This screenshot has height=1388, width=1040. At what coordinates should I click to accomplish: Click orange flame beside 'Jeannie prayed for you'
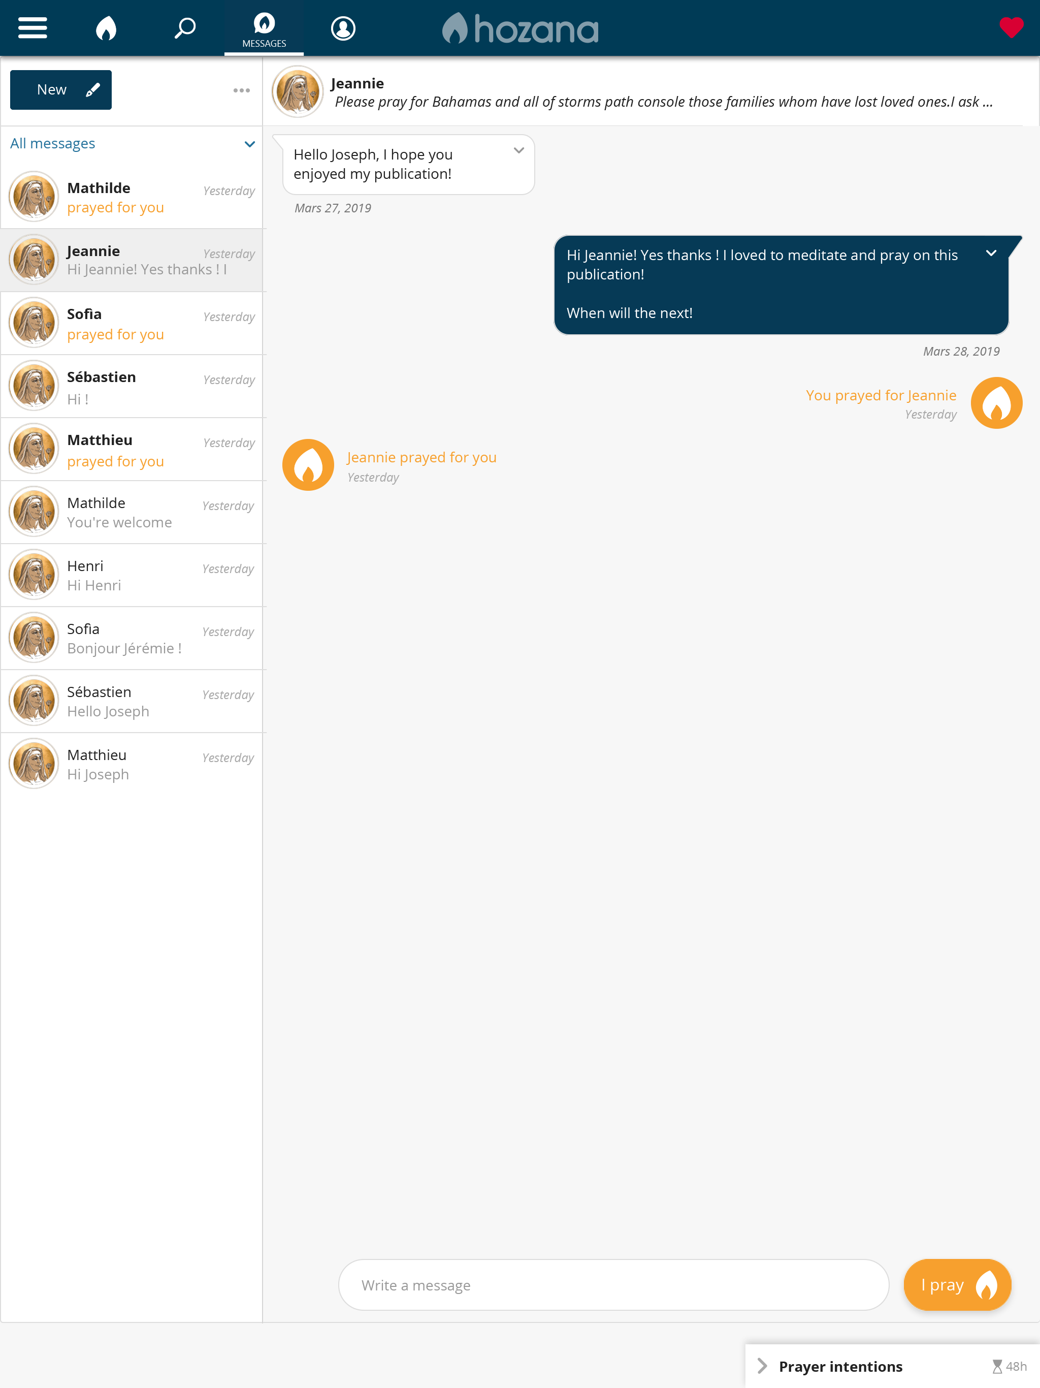308,465
